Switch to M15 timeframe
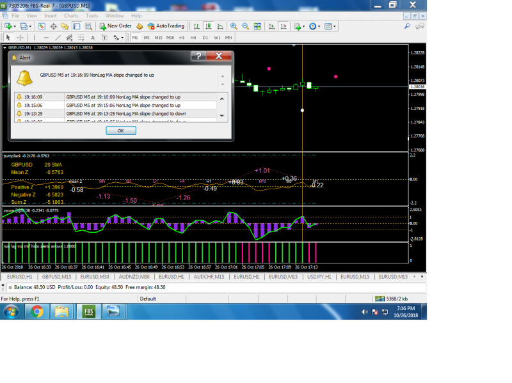 pyautogui.click(x=158, y=38)
